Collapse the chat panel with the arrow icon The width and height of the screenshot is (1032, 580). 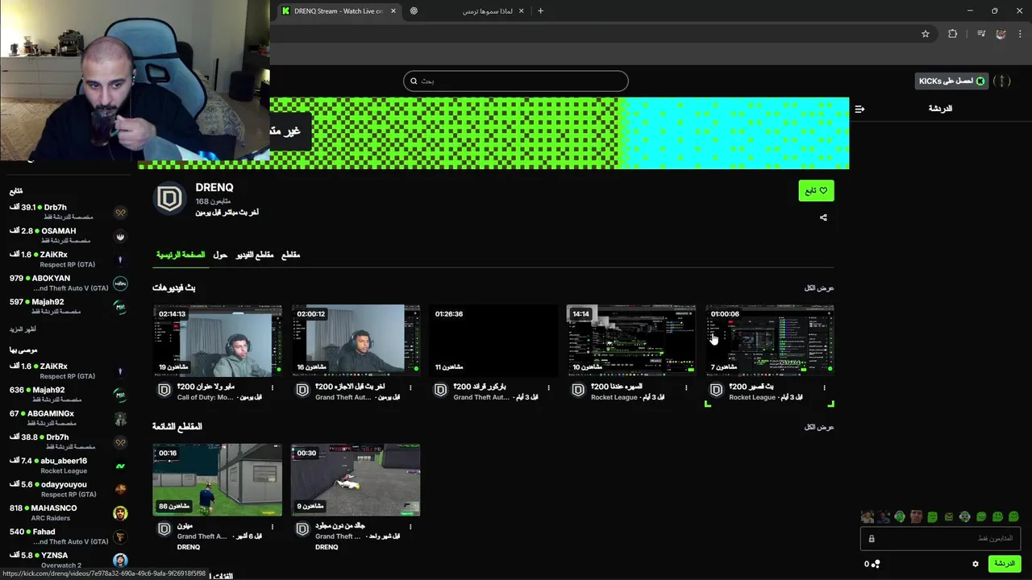(859, 109)
